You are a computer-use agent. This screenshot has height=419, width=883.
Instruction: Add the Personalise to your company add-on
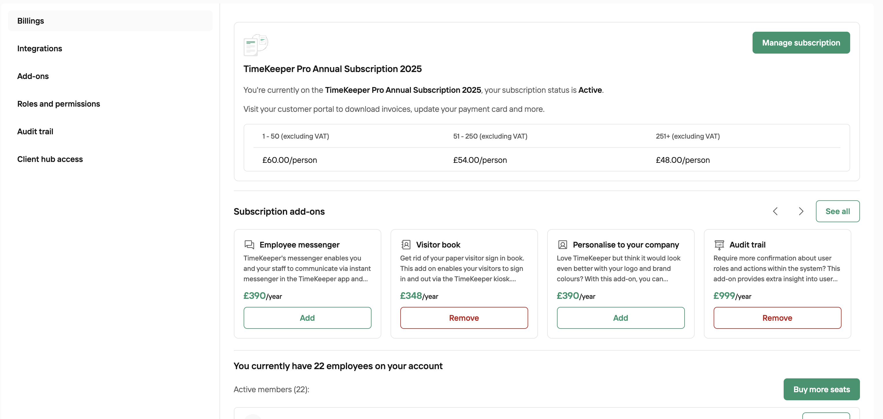(620, 318)
